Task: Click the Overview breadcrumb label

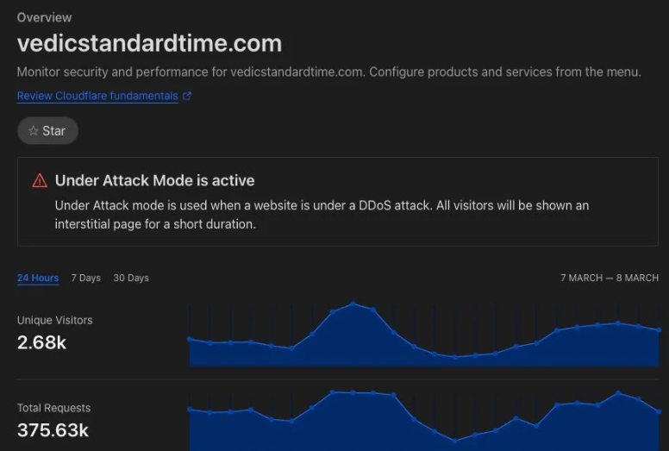Action: (x=44, y=17)
